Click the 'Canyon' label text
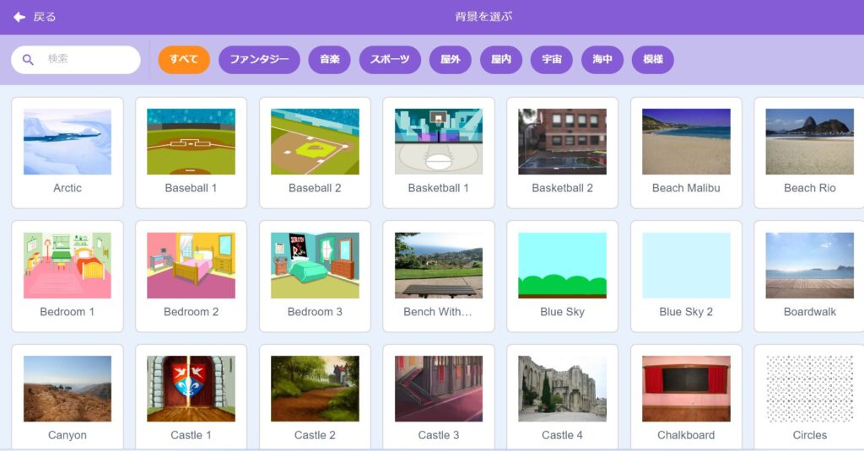This screenshot has width=864, height=451. (67, 435)
